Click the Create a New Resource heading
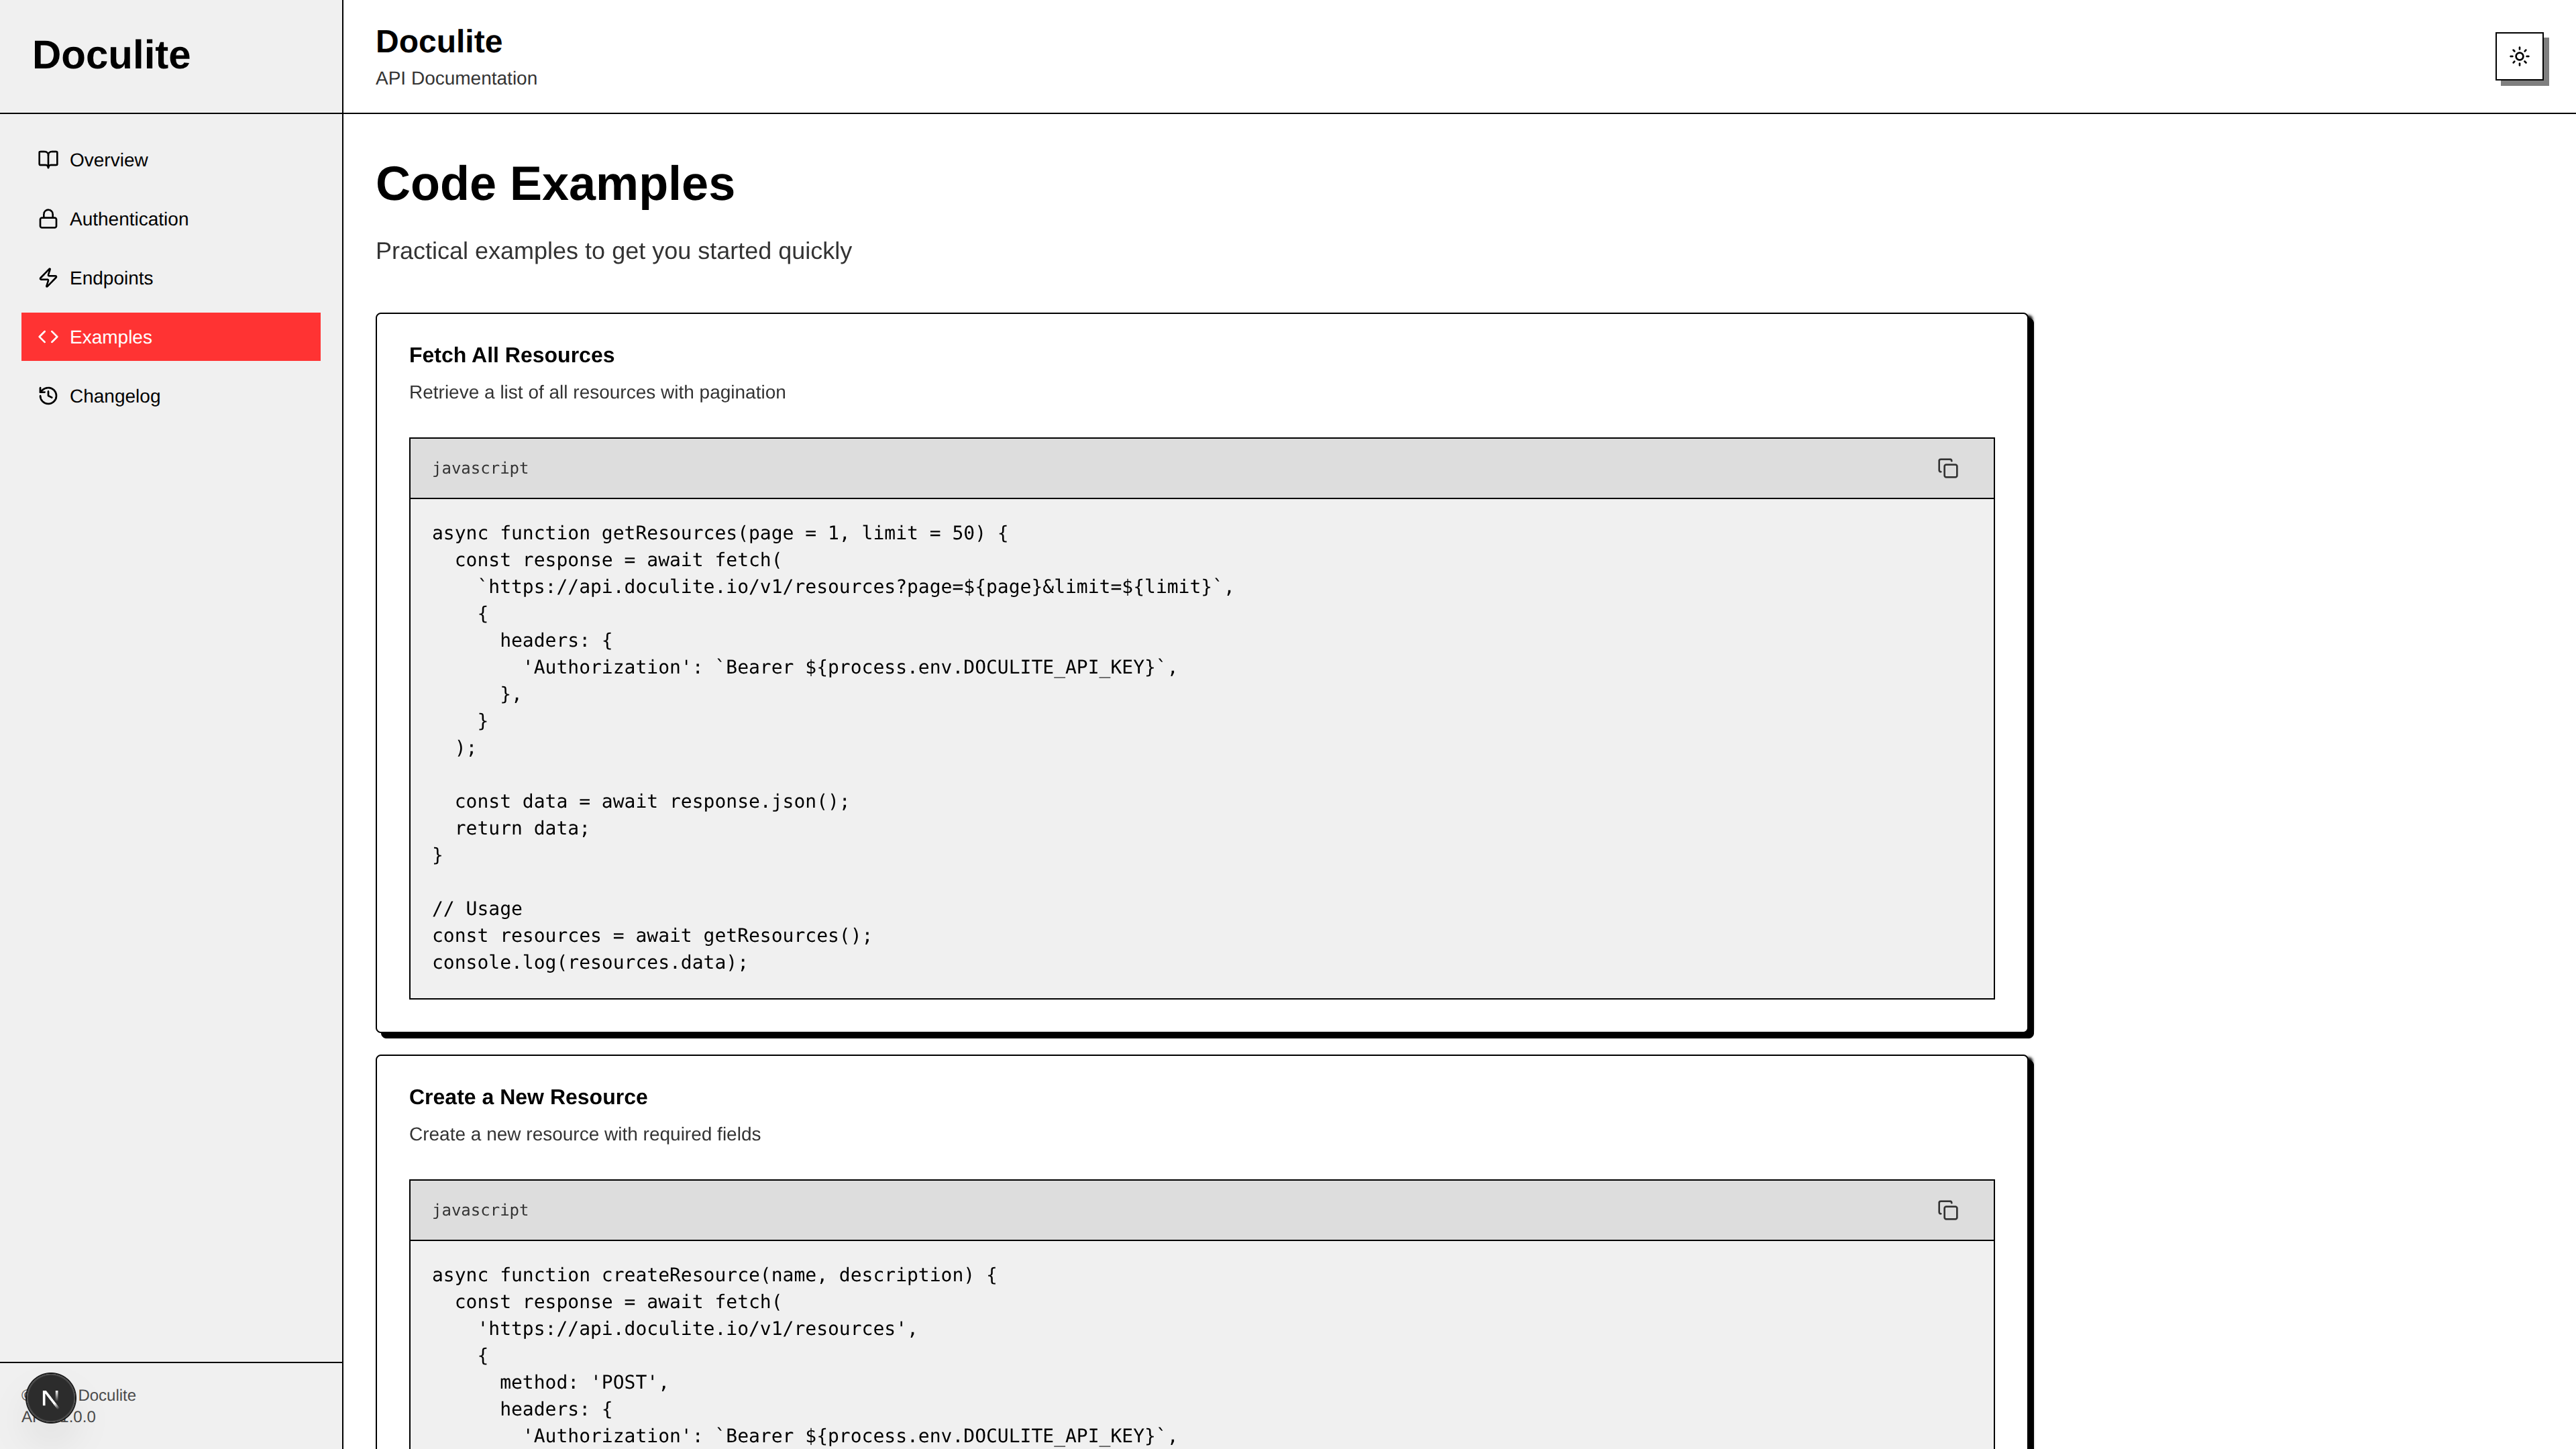Screen dimensions: 2576x1449 [528, 1097]
